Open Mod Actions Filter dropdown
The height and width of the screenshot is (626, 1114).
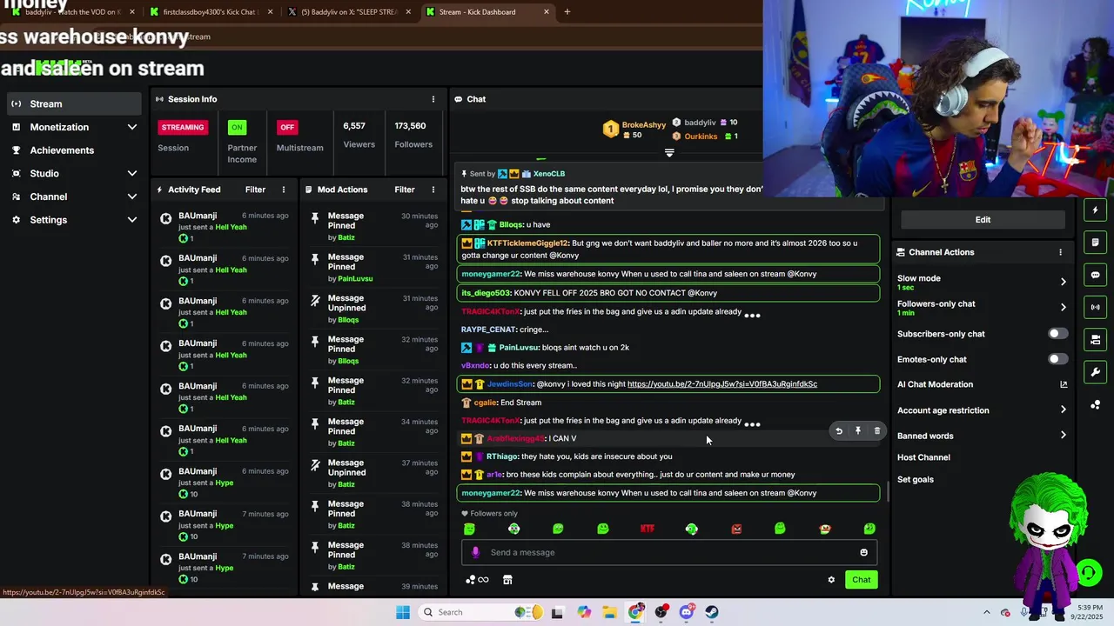[x=405, y=190]
